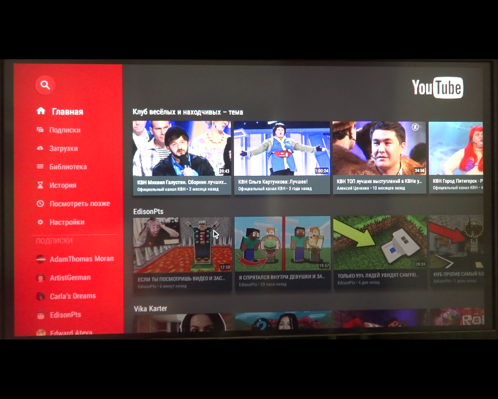This screenshot has width=498, height=399.
Task: Click EdisonPts • 6 минут назад text
Action: [x=162, y=286]
